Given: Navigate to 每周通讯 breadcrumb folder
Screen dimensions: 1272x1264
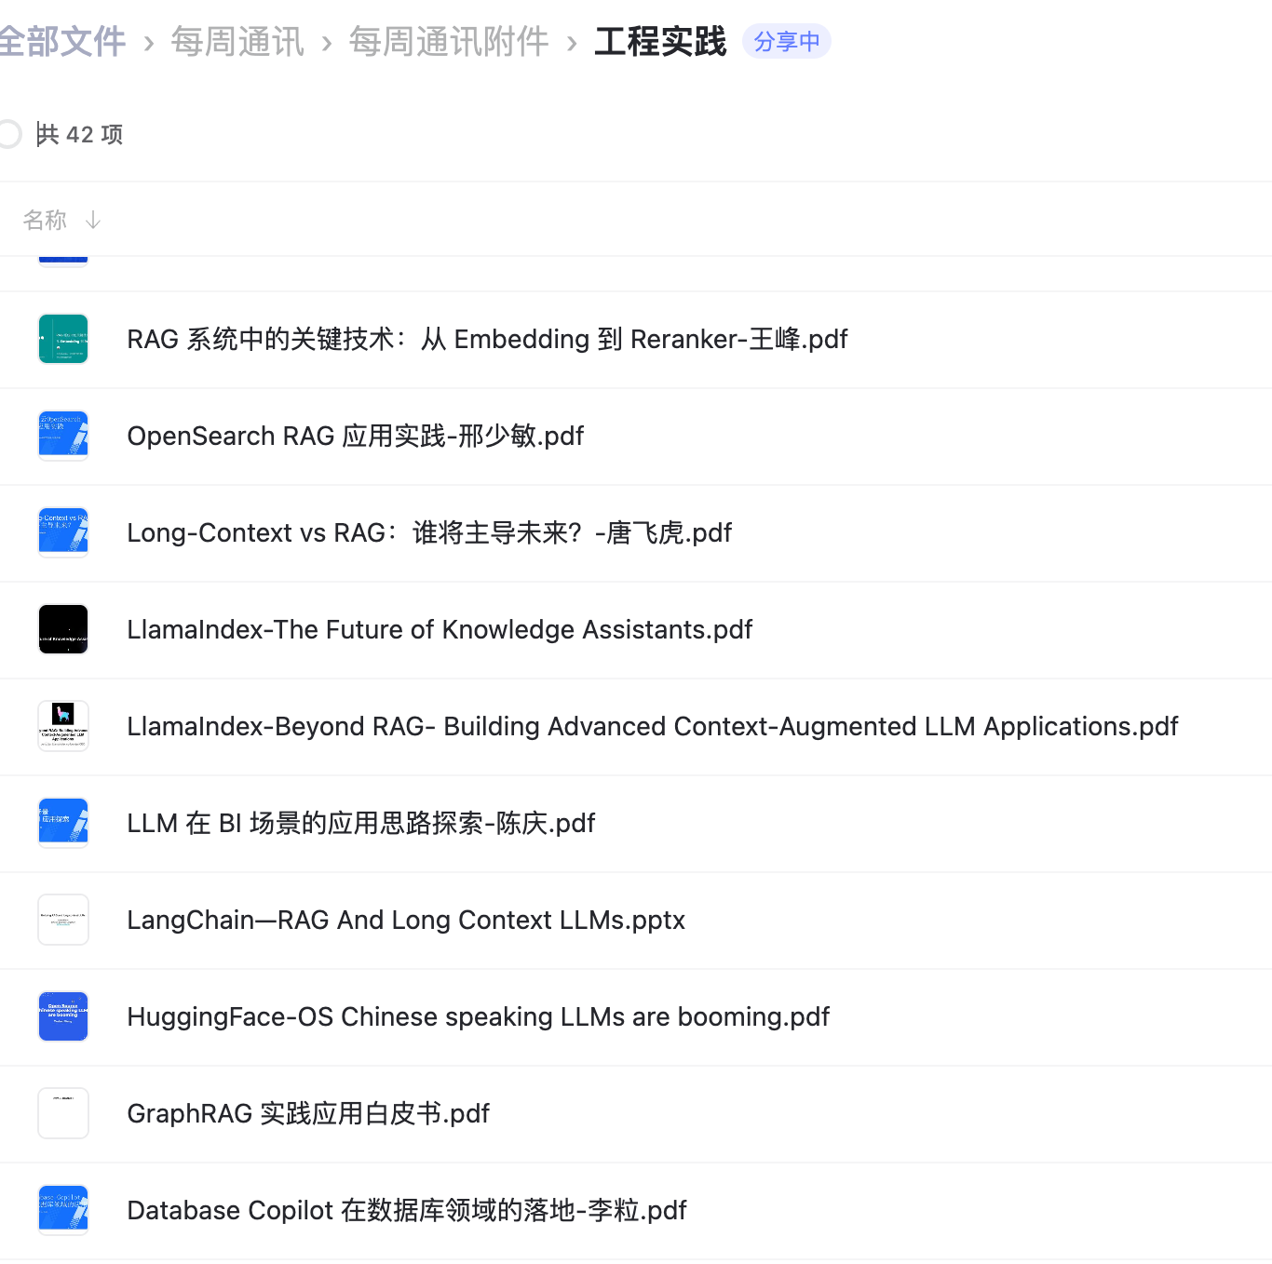Looking at the screenshot, I should click(237, 42).
